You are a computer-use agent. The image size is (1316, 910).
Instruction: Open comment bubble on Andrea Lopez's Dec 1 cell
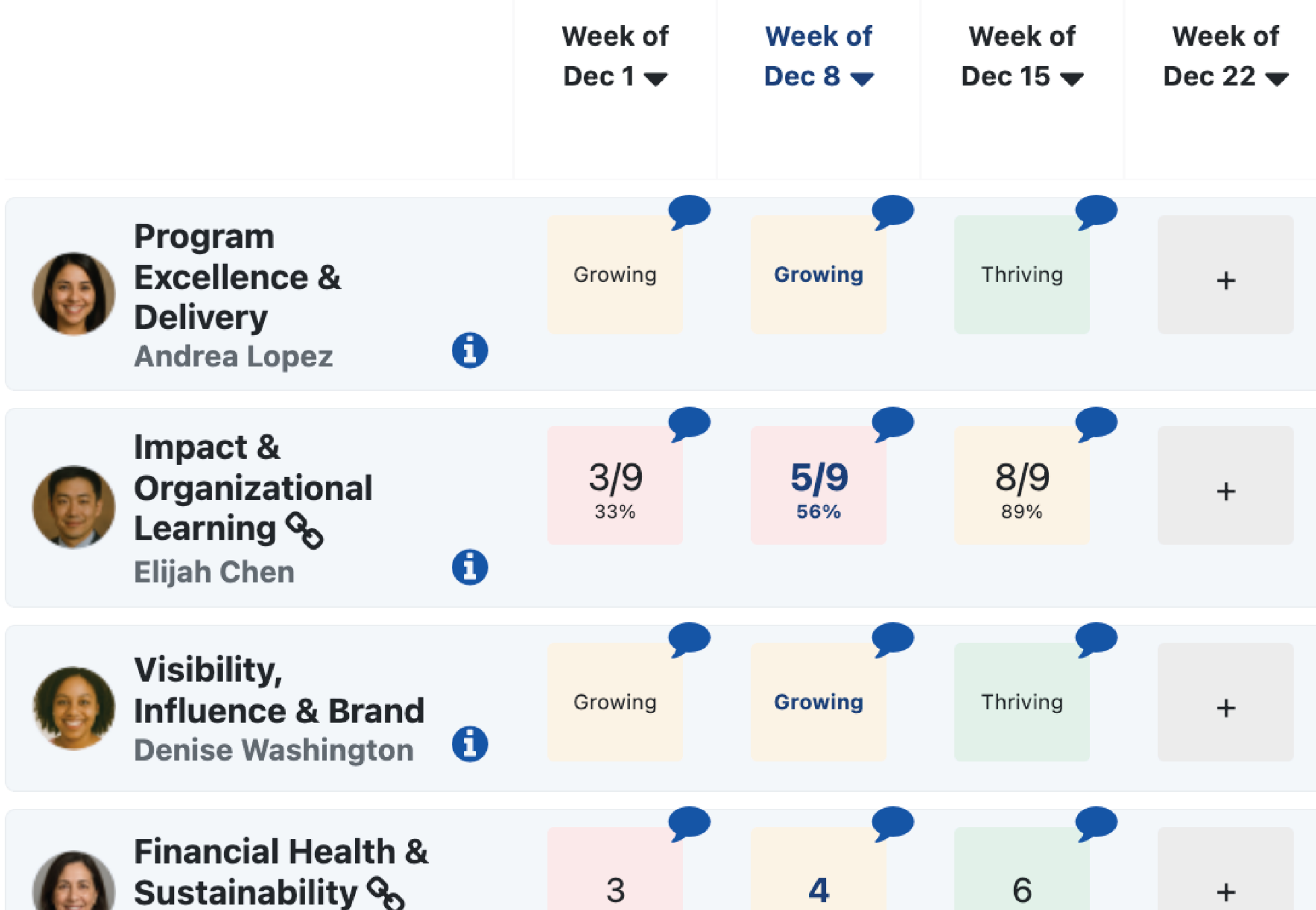pos(689,212)
